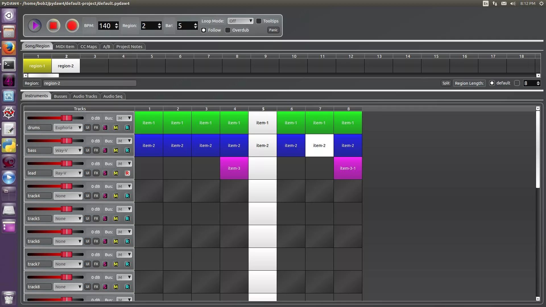Click the square Stop transport button

53,26
